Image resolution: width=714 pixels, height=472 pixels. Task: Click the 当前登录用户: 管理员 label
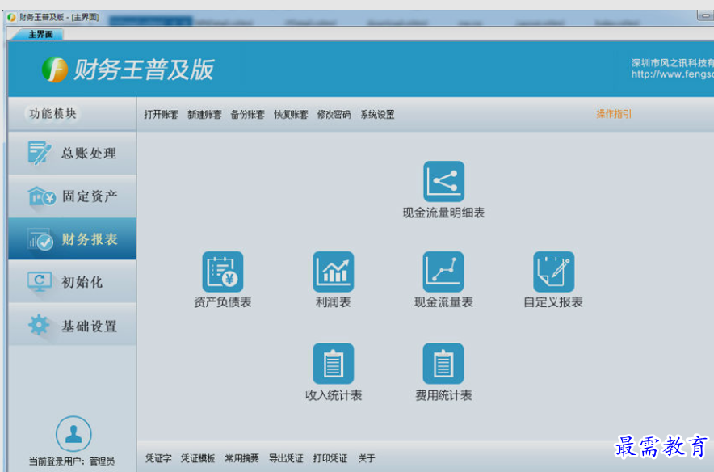pyautogui.click(x=72, y=461)
